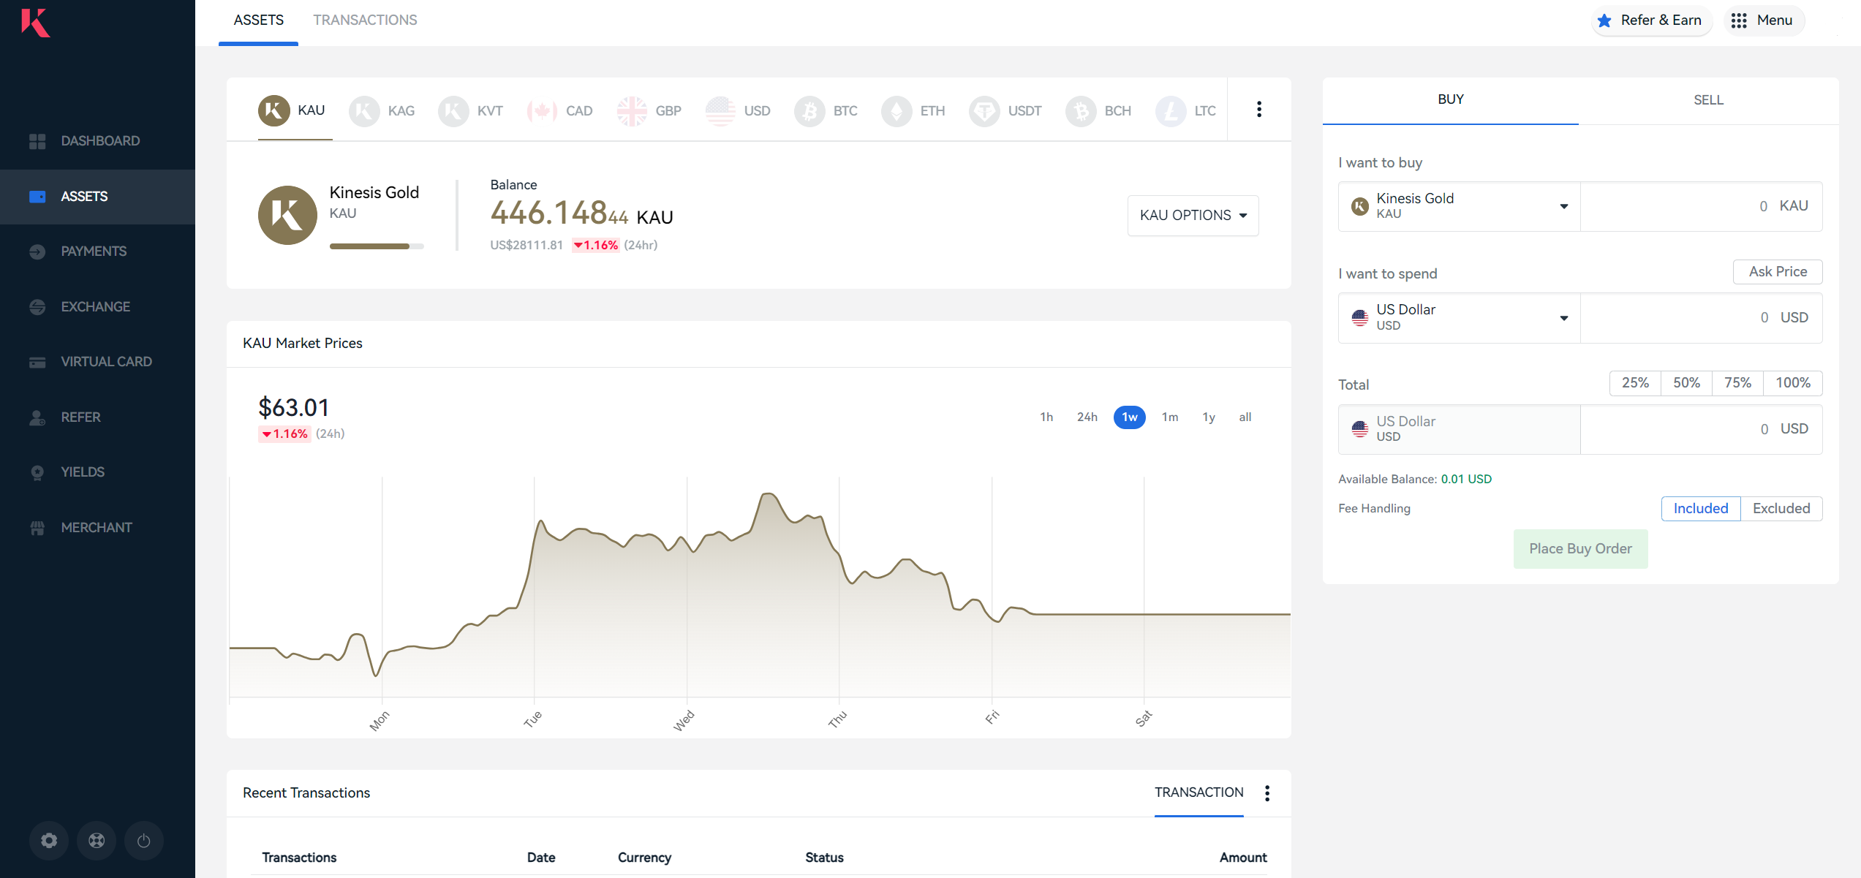Image resolution: width=1861 pixels, height=878 pixels.
Task: Click the Amount column header
Action: [1243, 858]
